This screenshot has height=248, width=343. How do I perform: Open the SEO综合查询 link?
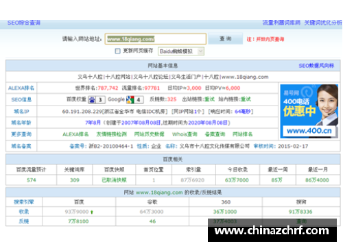[24, 23]
